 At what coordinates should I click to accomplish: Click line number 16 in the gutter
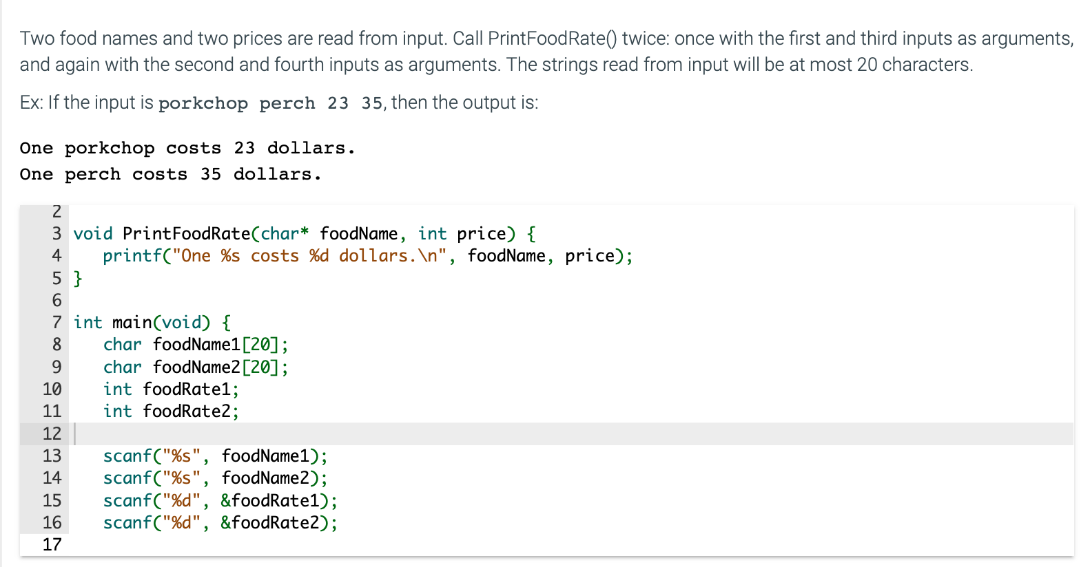(x=52, y=523)
